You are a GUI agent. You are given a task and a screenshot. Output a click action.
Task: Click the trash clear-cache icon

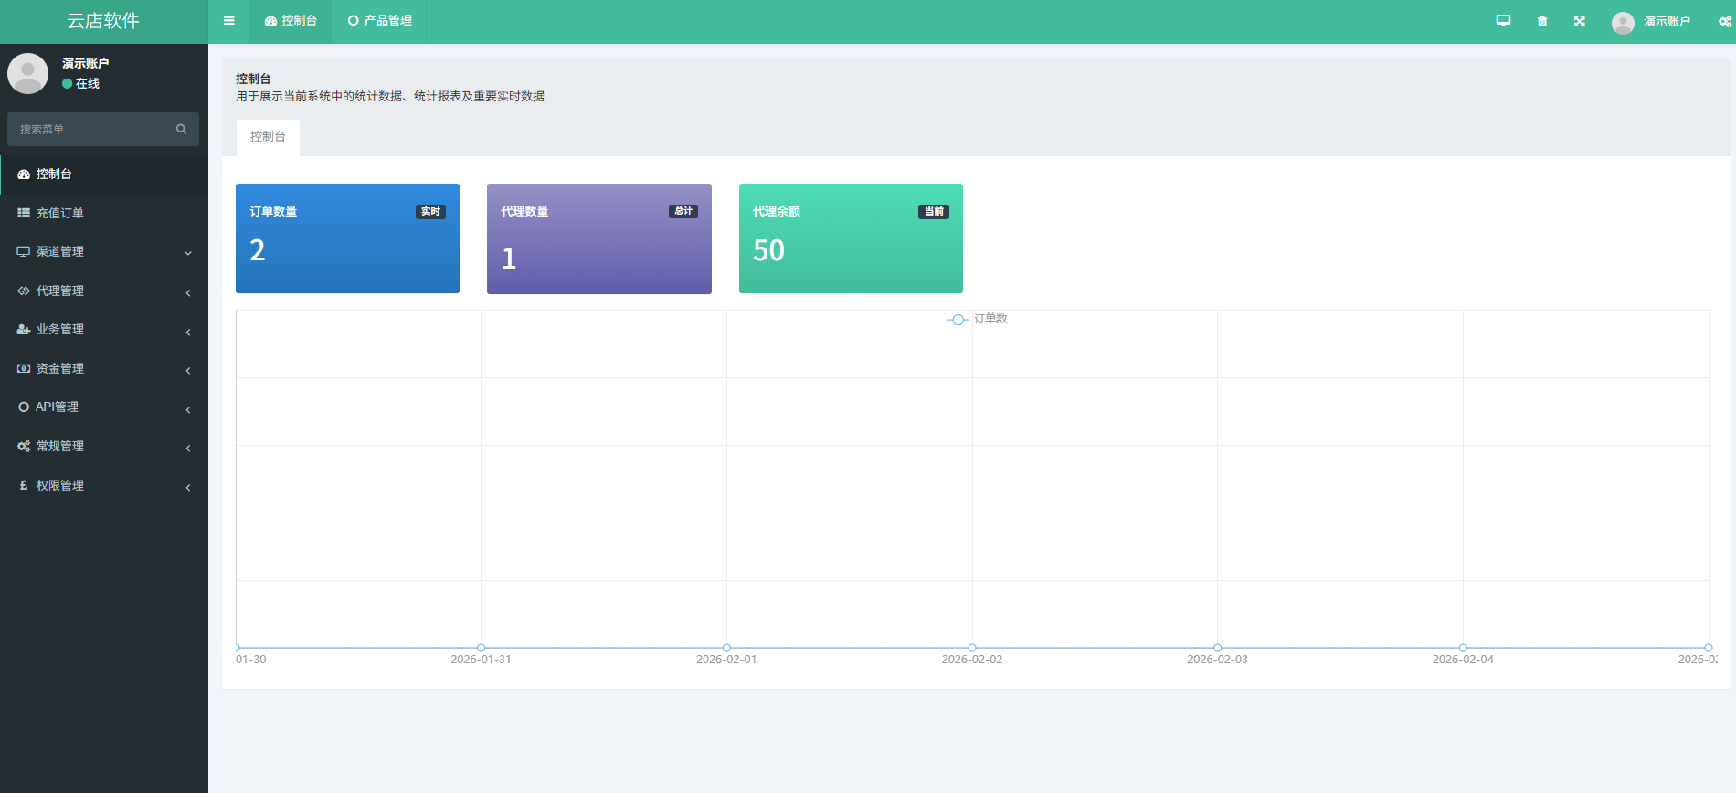click(1542, 21)
